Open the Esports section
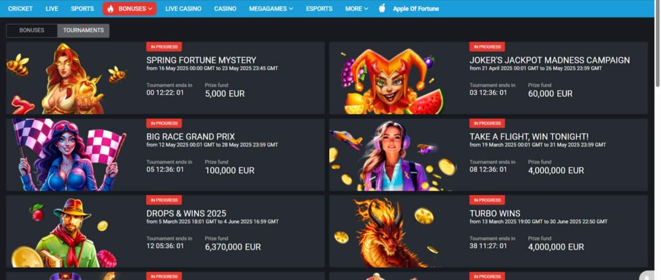Screen dimensions: 661x280 (319, 8)
